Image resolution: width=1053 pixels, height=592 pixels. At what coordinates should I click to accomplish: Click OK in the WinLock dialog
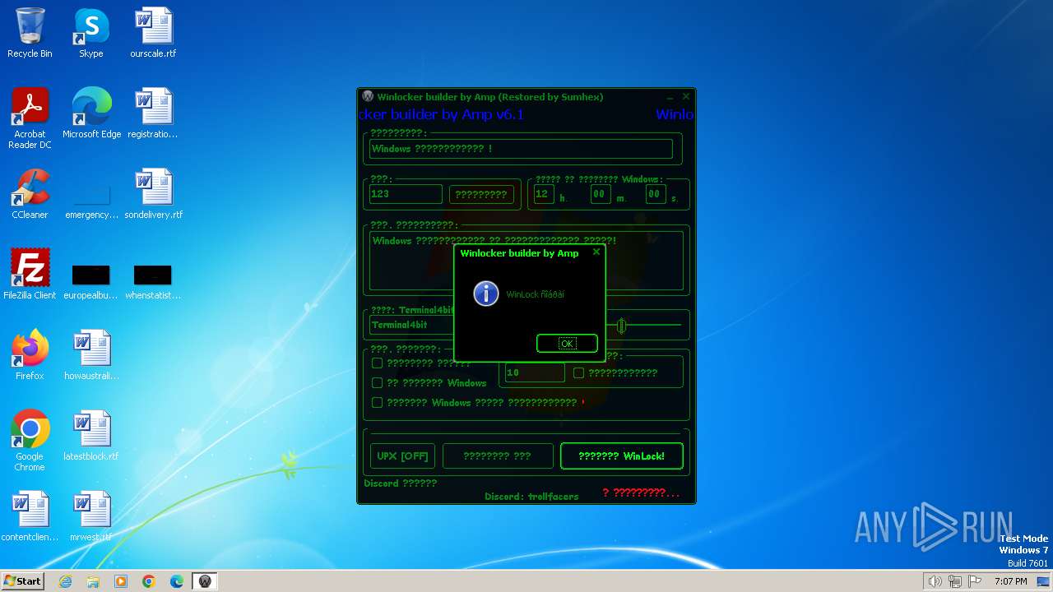click(567, 344)
